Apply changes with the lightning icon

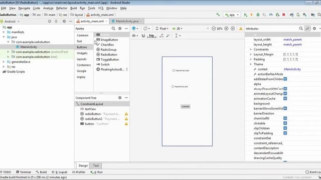tap(251, 14)
